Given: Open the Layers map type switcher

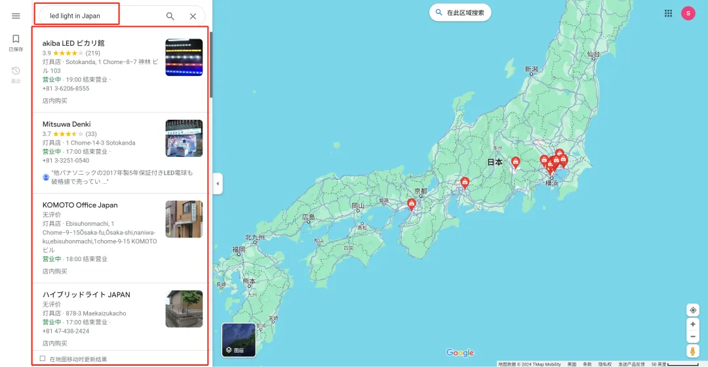Looking at the screenshot, I should pos(239,340).
